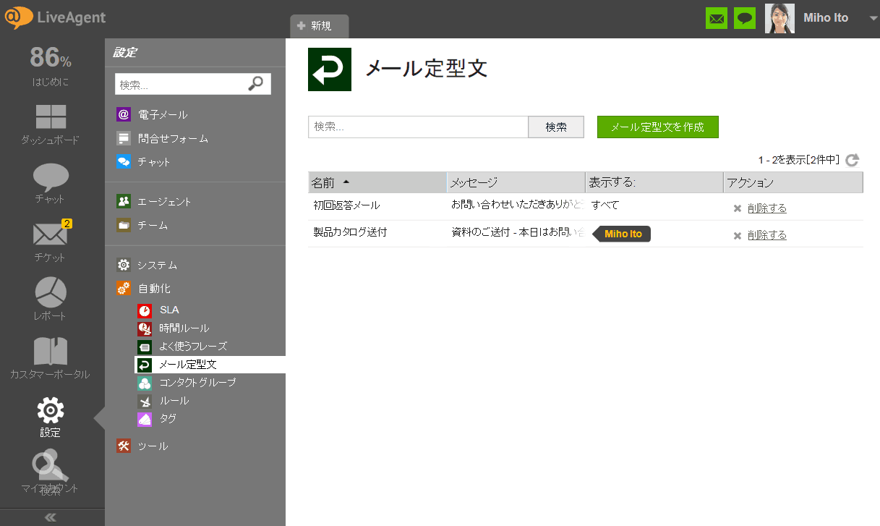Open the はじめに 86% progress item
880x526 pixels.
(x=51, y=66)
